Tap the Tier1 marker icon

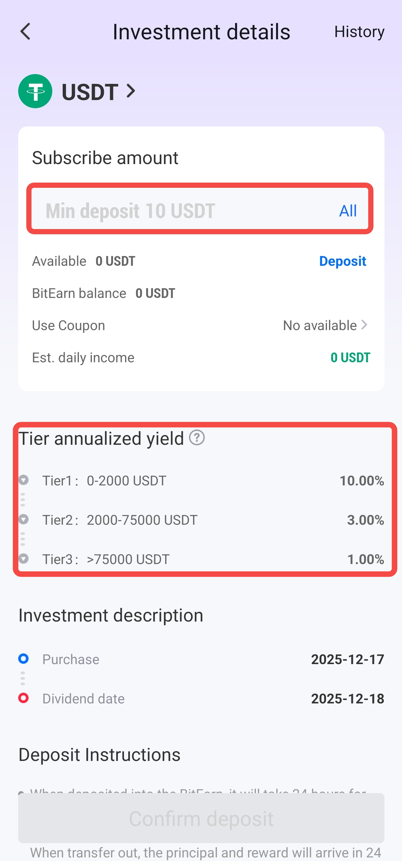(23, 480)
